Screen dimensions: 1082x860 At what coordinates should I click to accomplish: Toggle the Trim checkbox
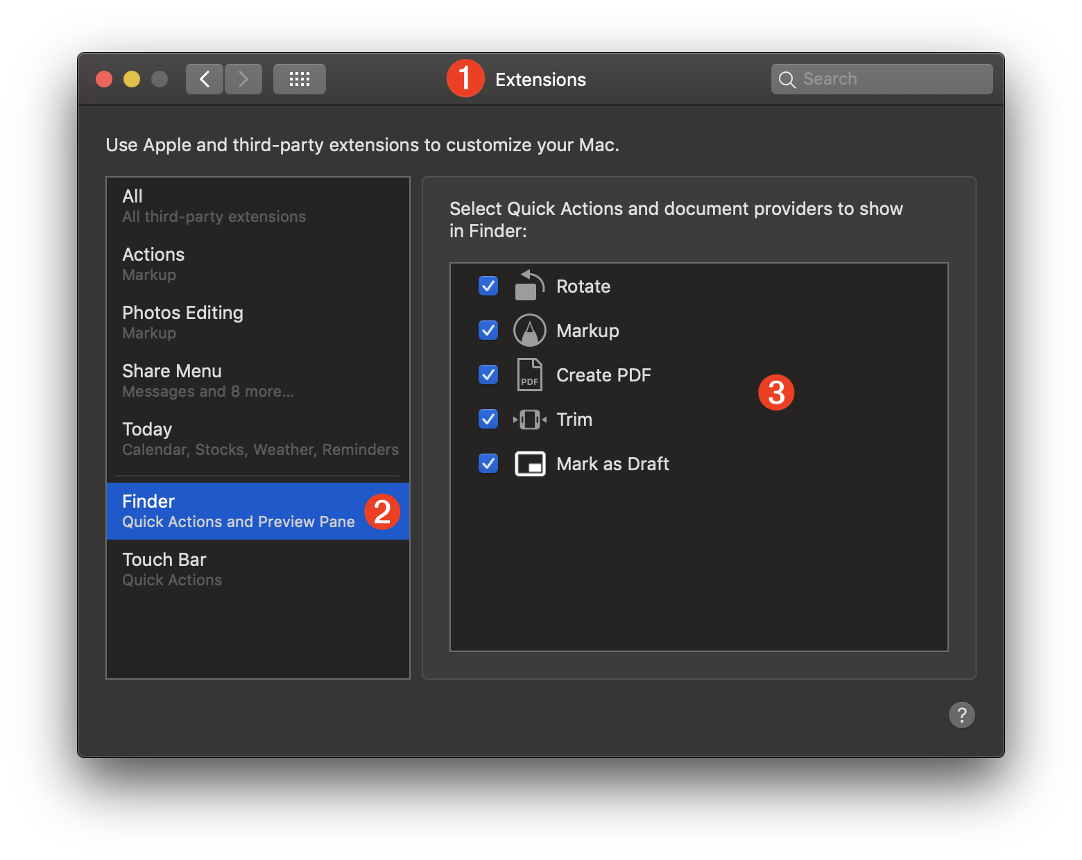pyautogui.click(x=488, y=419)
